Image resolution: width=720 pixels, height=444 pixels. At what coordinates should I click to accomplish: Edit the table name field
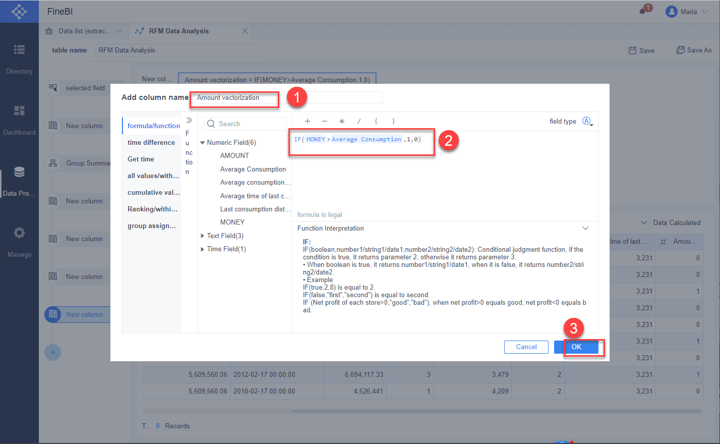[178, 50]
